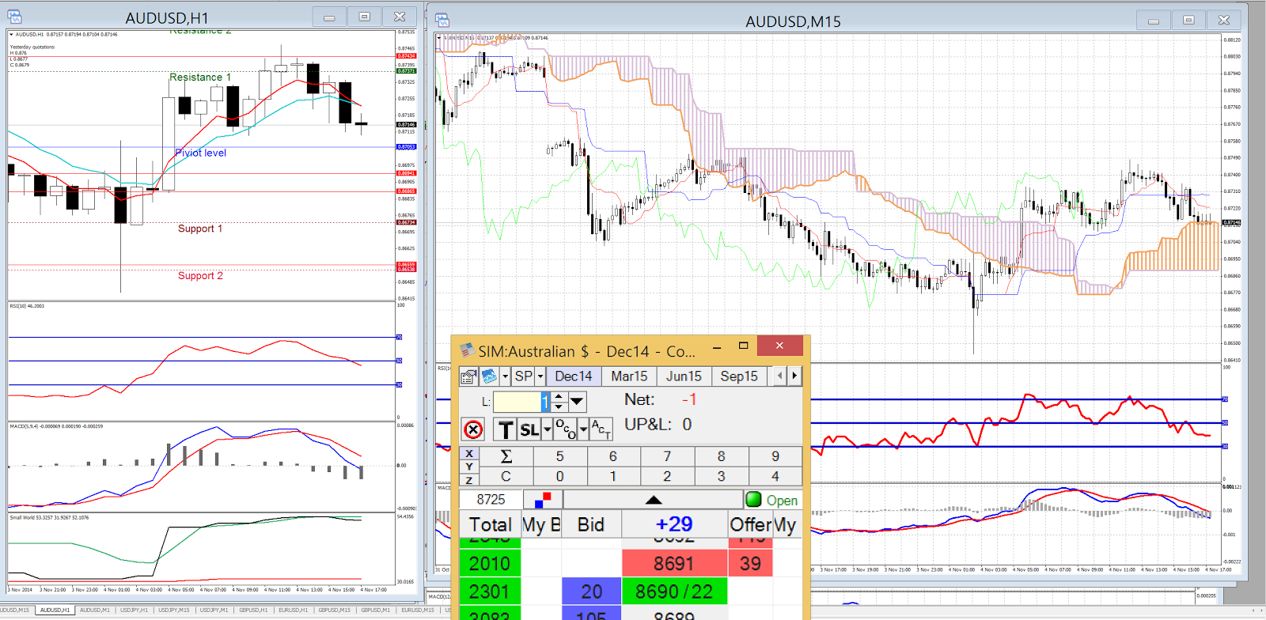
Task: Select the Mar15 contract tab
Action: pyautogui.click(x=629, y=376)
